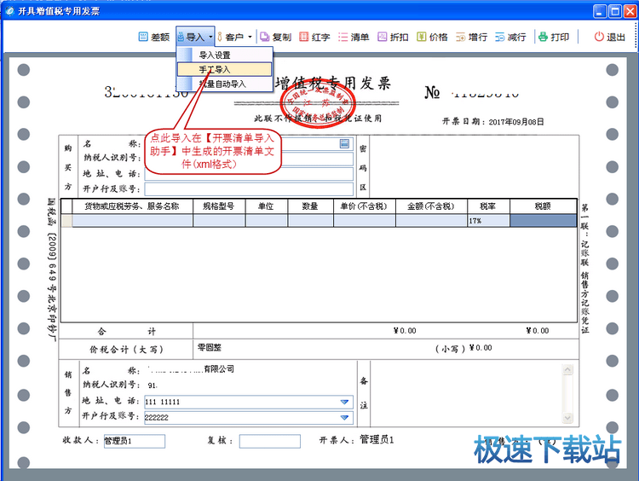Click the 复制 copy toolbar icon
This screenshot has height=481, width=639.
(x=276, y=38)
